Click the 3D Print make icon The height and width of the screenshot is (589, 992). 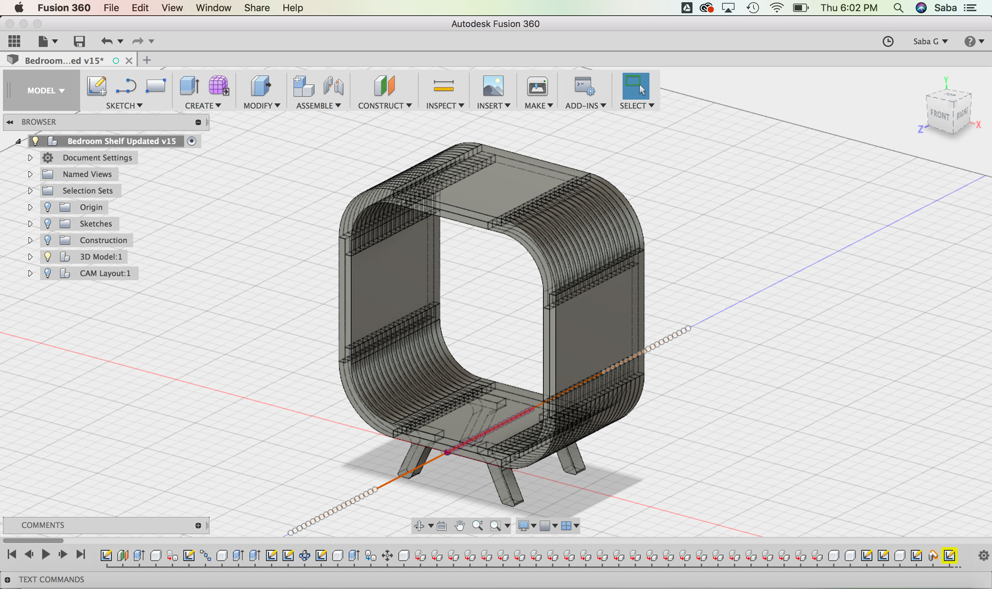pos(537,86)
